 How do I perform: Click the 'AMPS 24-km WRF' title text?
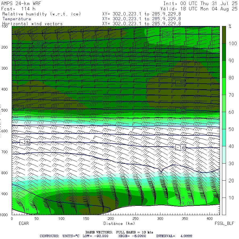pyautogui.click(x=21, y=3)
